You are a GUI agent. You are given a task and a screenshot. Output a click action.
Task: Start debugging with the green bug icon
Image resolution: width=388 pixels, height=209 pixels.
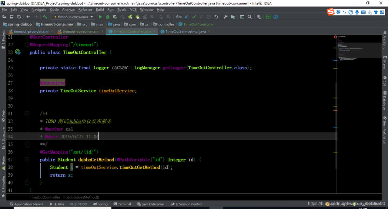[x=108, y=17]
